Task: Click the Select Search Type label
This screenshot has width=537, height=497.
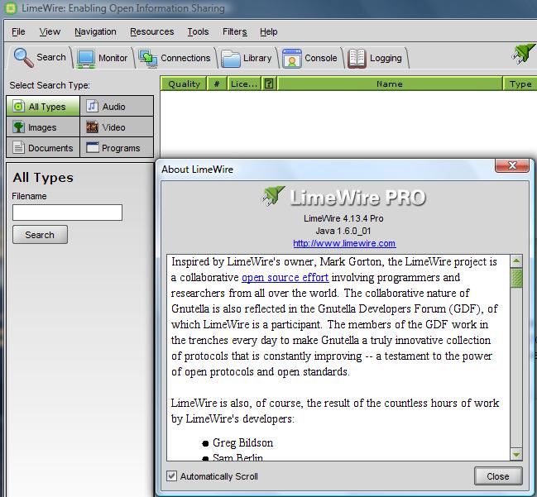Action: pos(50,85)
